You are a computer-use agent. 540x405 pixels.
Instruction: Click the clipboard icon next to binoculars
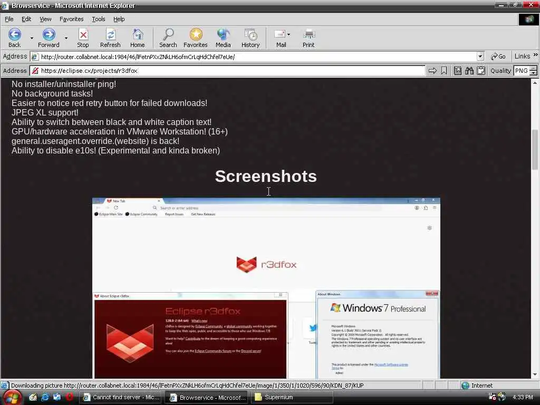(481, 71)
